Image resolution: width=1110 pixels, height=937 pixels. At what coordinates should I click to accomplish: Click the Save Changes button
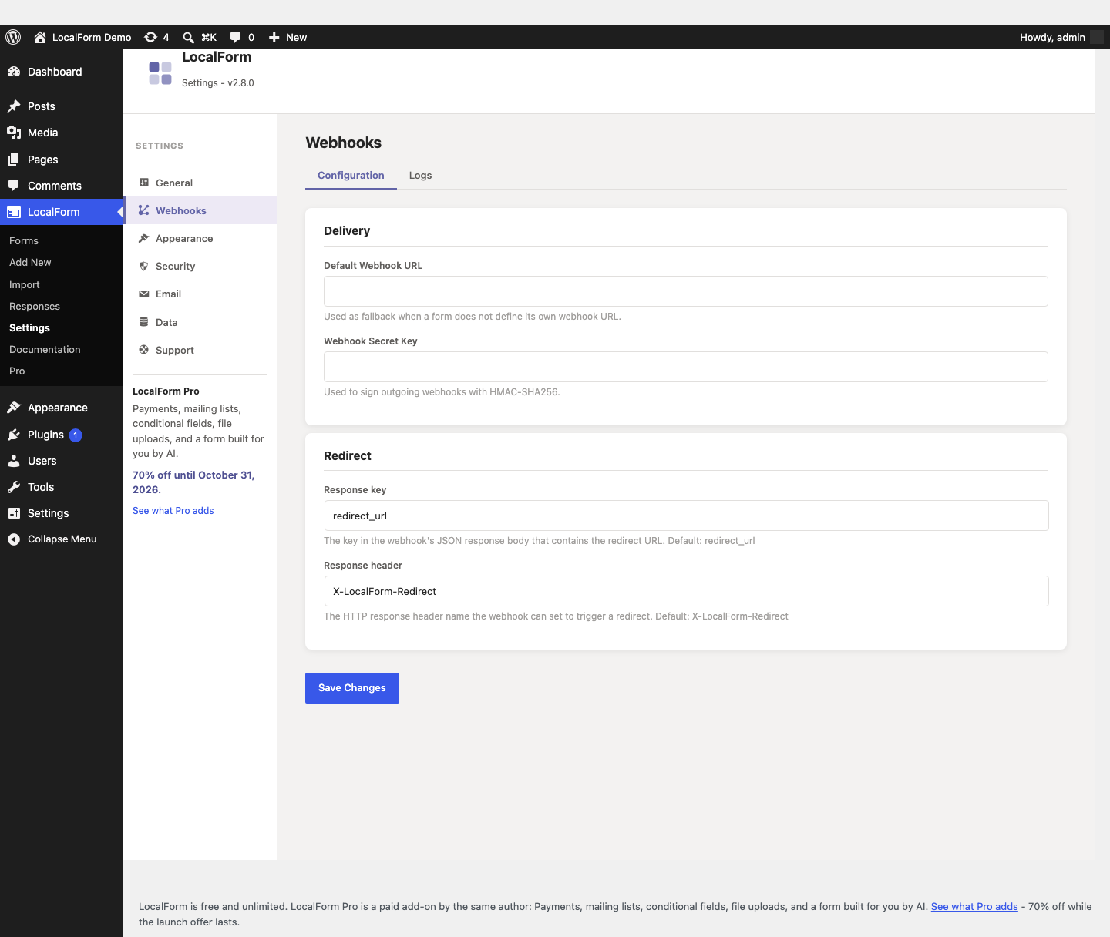tap(352, 688)
